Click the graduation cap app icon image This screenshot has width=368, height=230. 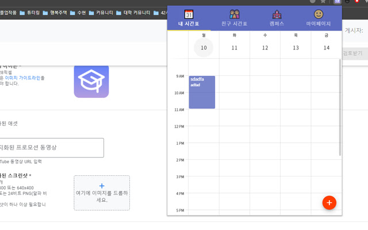coord(91,82)
